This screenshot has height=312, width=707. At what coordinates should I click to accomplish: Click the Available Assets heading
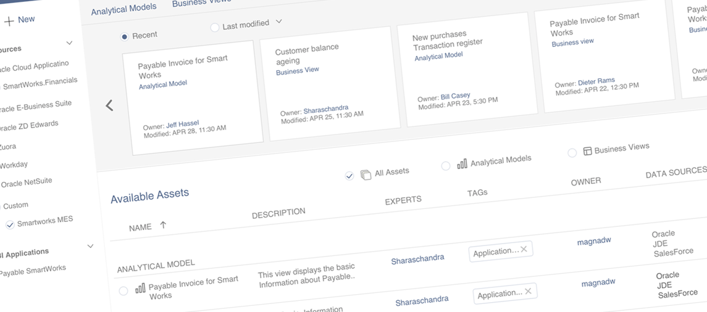(149, 196)
